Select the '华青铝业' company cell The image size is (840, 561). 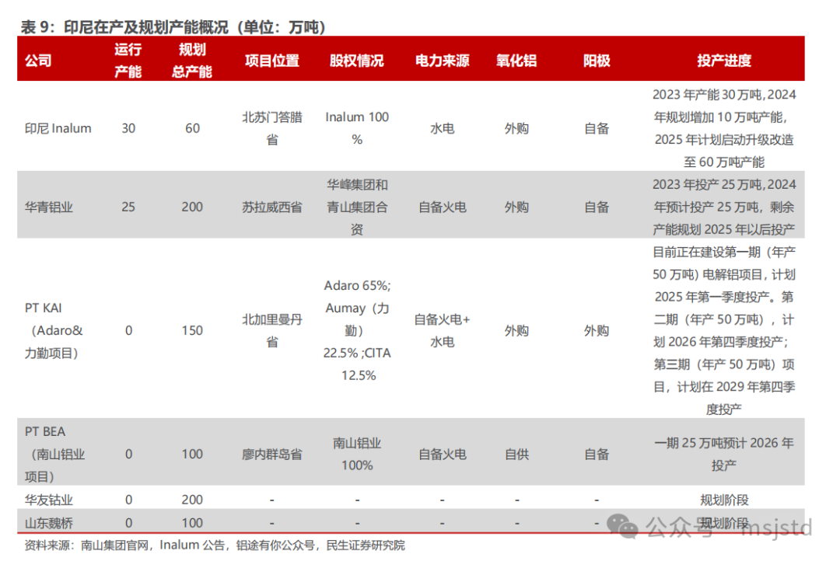[x=49, y=207]
